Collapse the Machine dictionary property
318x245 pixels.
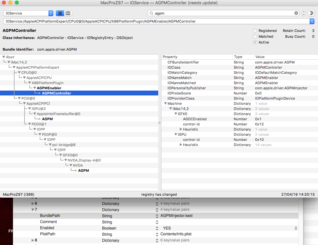[165, 103]
